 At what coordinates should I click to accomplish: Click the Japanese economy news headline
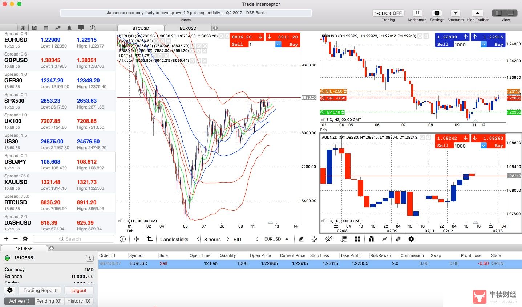point(186,13)
